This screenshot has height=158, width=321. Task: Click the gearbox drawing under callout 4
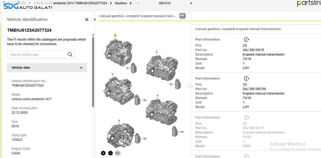pyautogui.click(x=161, y=112)
